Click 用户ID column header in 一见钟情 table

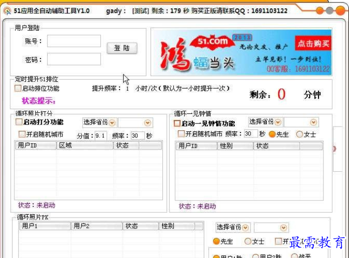(x=196, y=146)
